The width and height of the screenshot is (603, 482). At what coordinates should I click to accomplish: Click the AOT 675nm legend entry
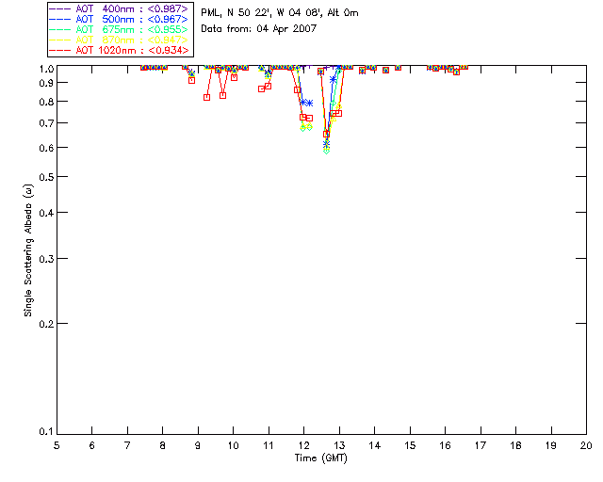(119, 29)
